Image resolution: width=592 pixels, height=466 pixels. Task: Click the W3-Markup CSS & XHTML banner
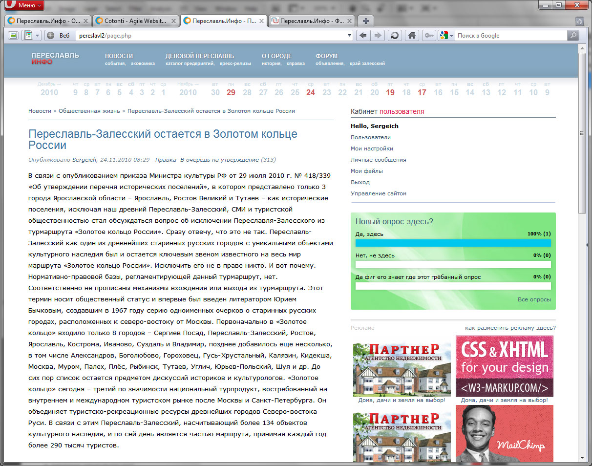[x=504, y=365]
